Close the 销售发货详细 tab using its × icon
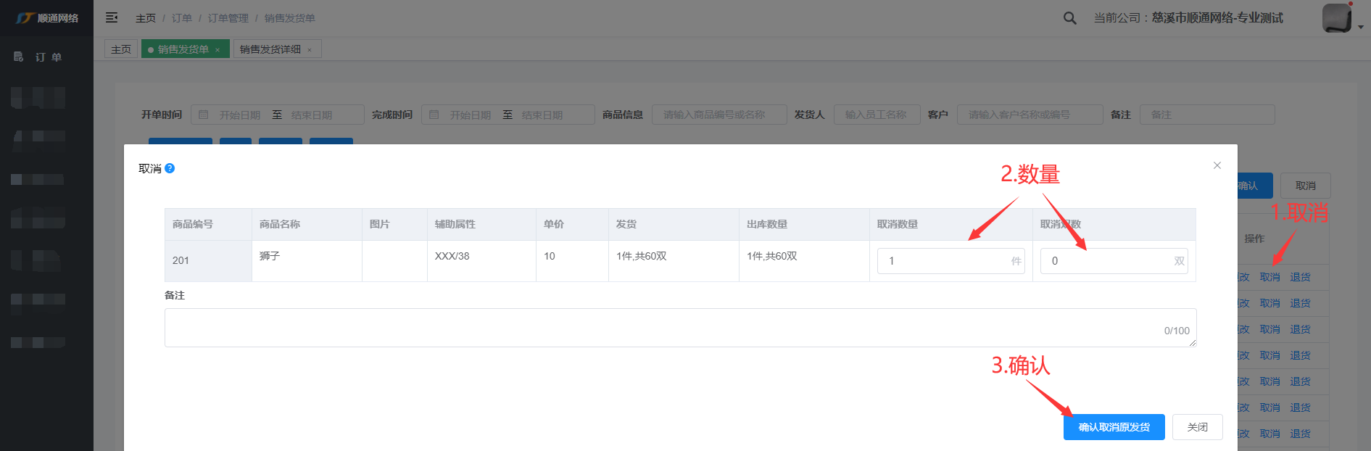Viewport: 1371px width, 451px height. 310,50
